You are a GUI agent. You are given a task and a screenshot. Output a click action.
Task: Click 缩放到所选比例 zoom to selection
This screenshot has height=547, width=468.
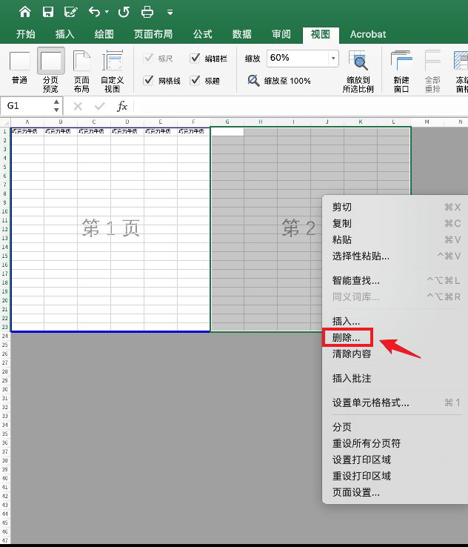pyautogui.click(x=358, y=72)
